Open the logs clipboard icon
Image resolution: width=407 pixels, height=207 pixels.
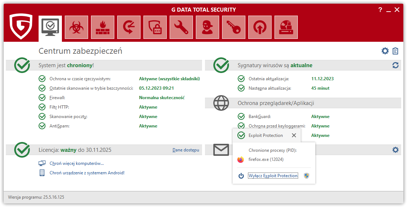point(395,51)
